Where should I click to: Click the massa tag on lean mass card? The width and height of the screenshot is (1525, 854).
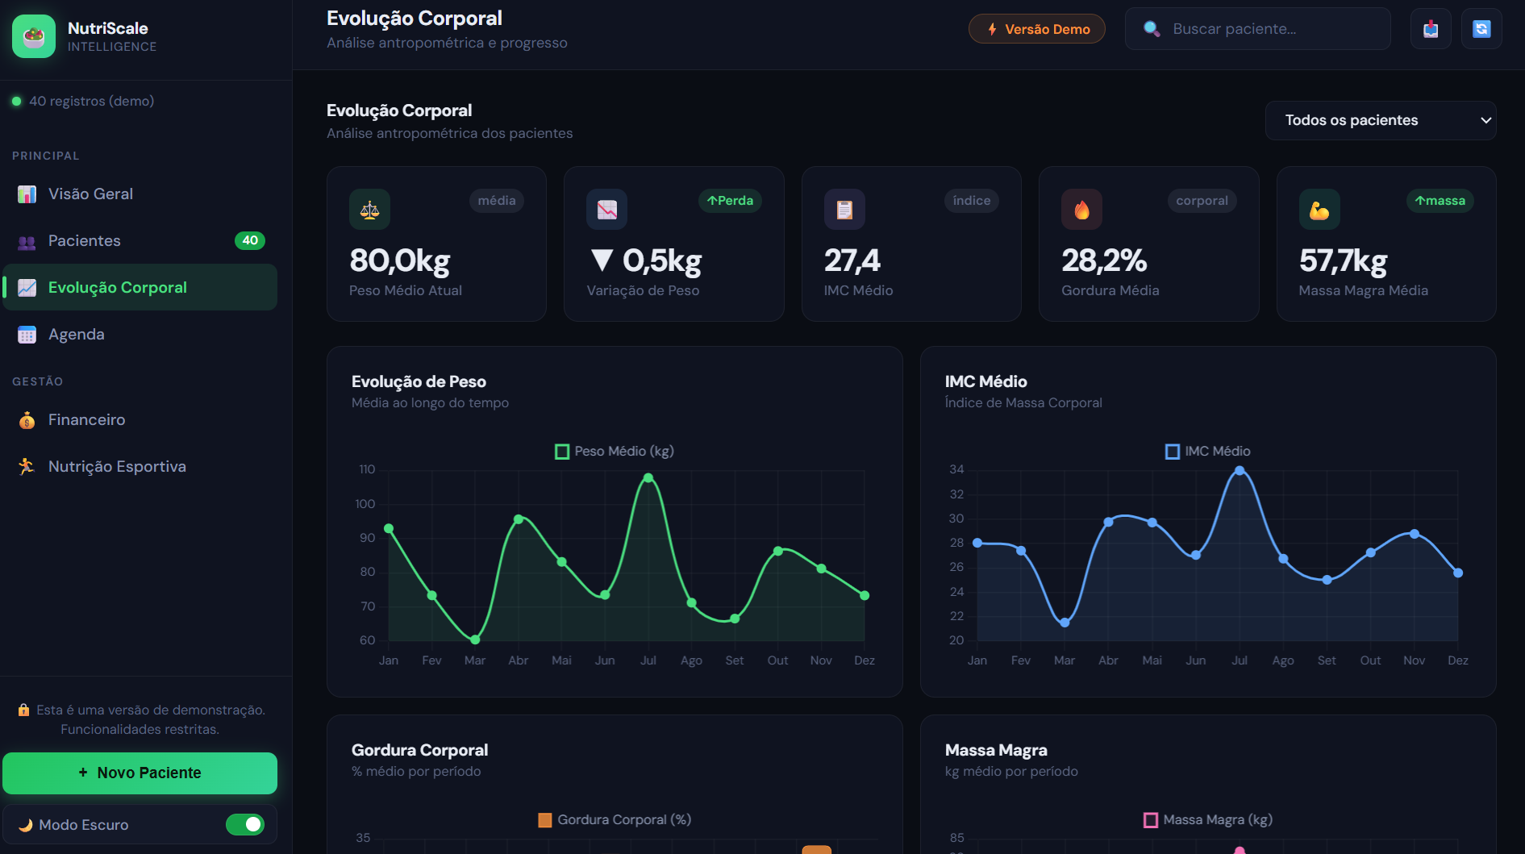[1440, 201]
